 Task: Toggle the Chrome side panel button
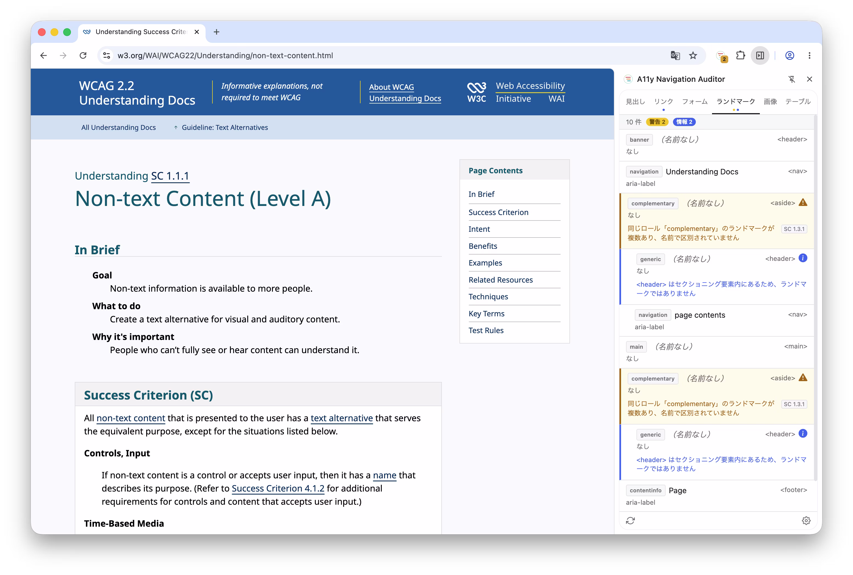(760, 55)
